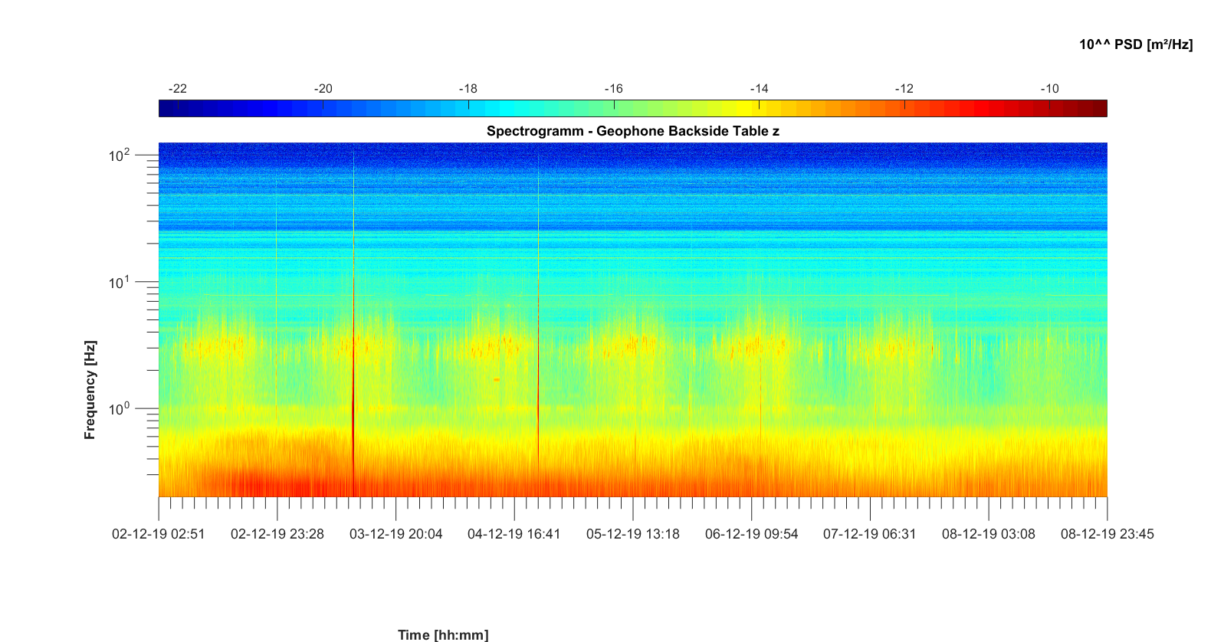This screenshot has width=1224, height=642.
Task: Select the 04-12-19 16:41 time tick label
Action: pos(514,534)
